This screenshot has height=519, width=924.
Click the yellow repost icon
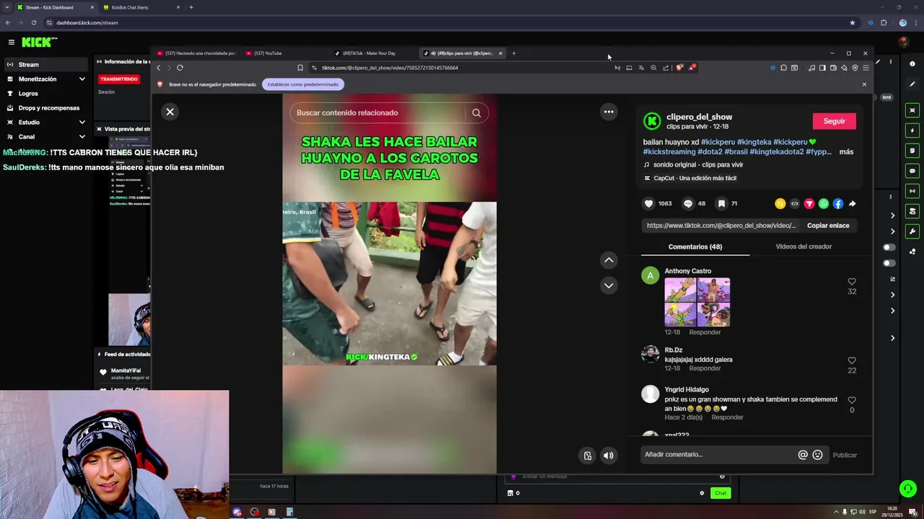[780, 204]
